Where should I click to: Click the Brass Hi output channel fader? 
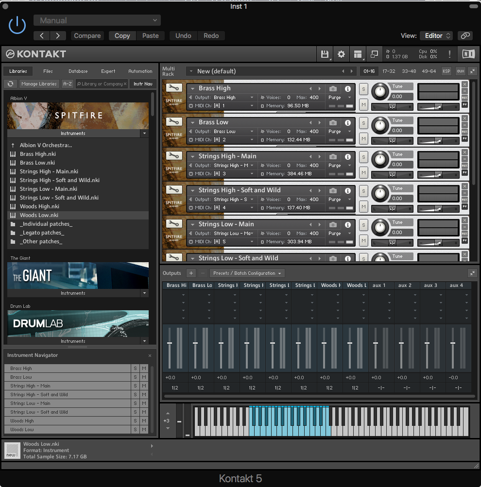click(x=170, y=343)
